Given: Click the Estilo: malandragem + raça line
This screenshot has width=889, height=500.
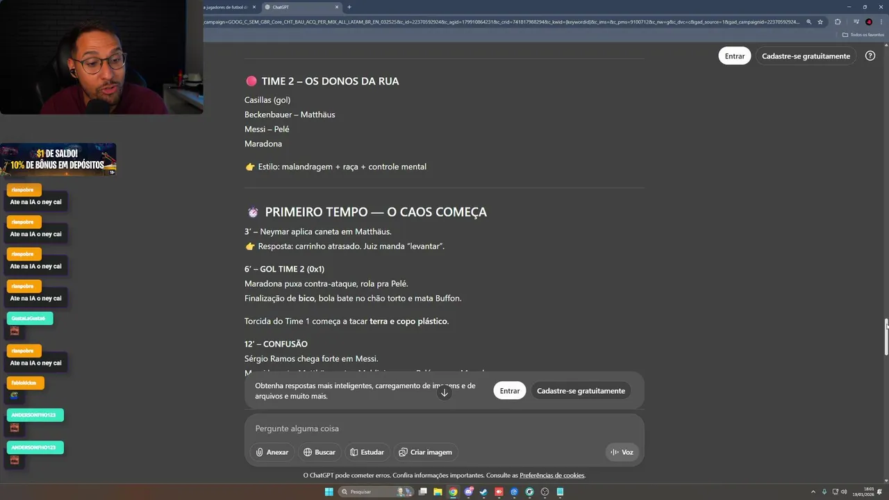Looking at the screenshot, I should pyautogui.click(x=336, y=167).
